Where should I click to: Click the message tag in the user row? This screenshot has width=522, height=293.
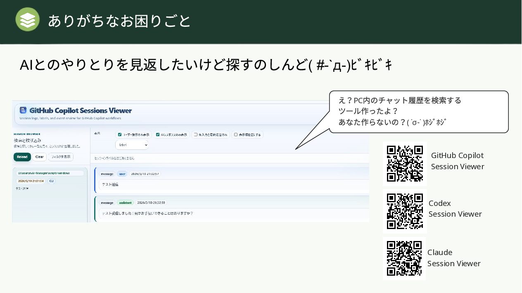(x=107, y=174)
